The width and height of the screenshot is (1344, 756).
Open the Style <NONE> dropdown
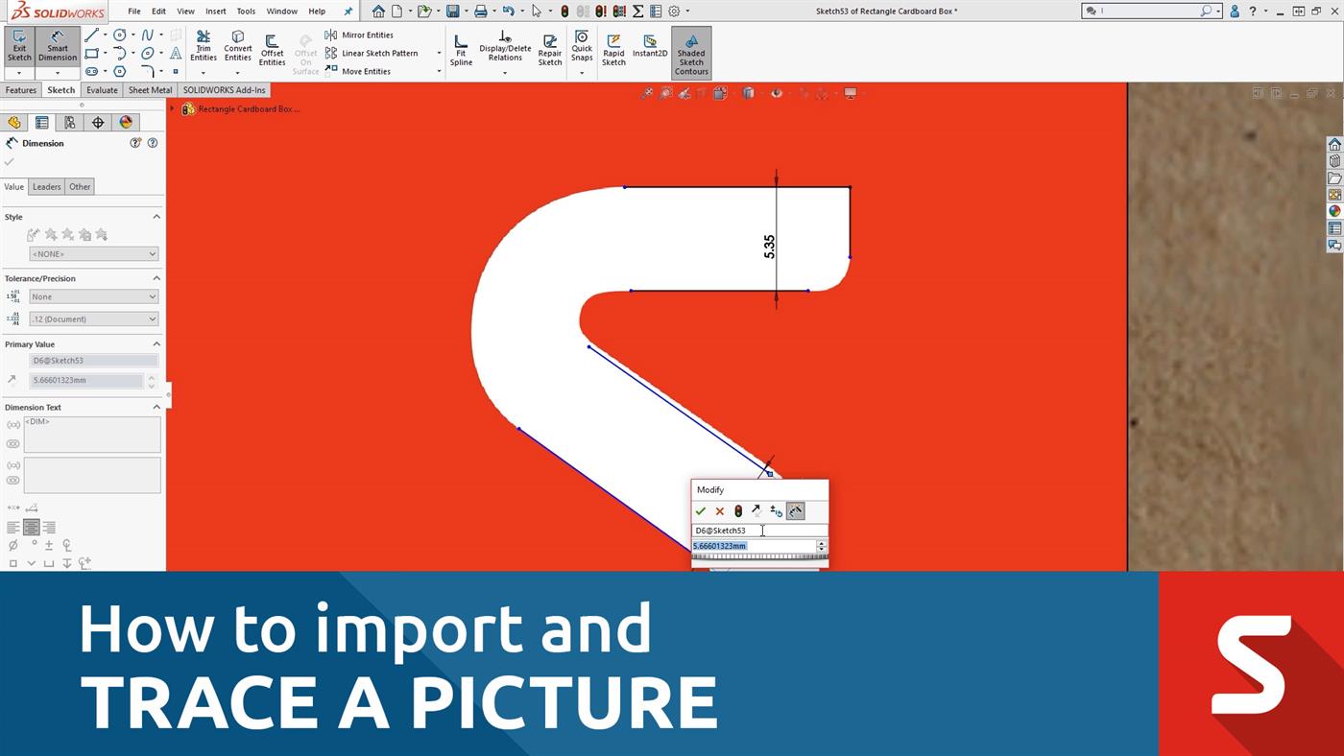[x=92, y=253]
